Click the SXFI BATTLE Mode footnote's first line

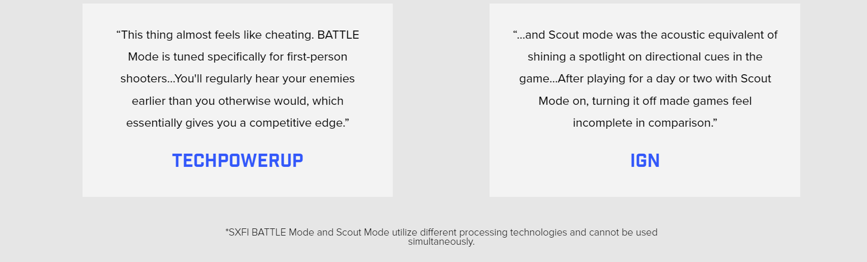tap(441, 232)
